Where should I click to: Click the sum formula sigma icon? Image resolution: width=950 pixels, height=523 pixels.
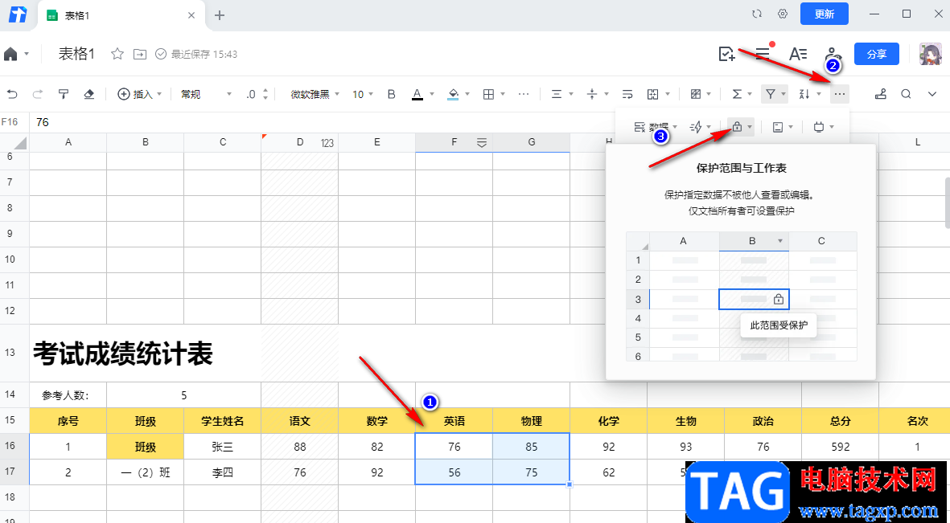pyautogui.click(x=737, y=94)
